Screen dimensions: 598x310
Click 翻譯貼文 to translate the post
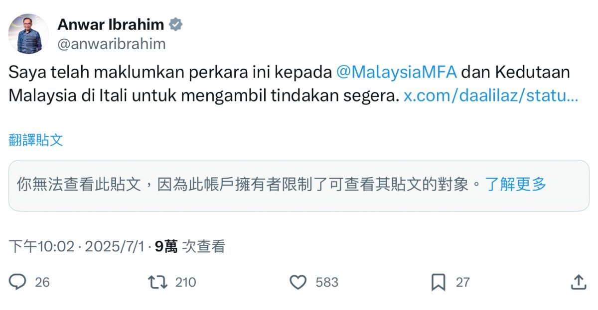click(x=36, y=140)
